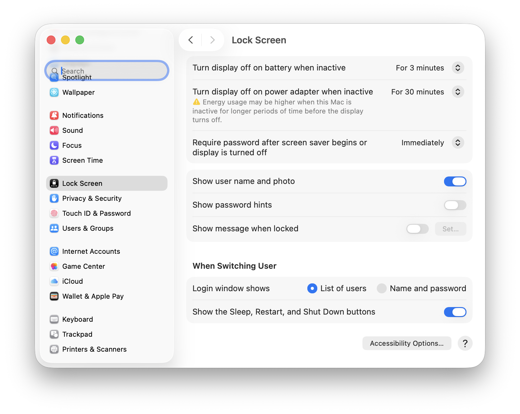520x414 pixels.
Task: Change power adapter display-off duration
Action: (458, 92)
